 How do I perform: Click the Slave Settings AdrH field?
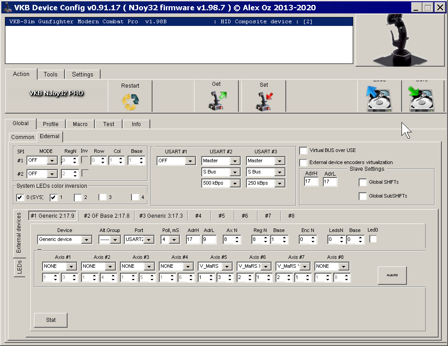pos(311,181)
